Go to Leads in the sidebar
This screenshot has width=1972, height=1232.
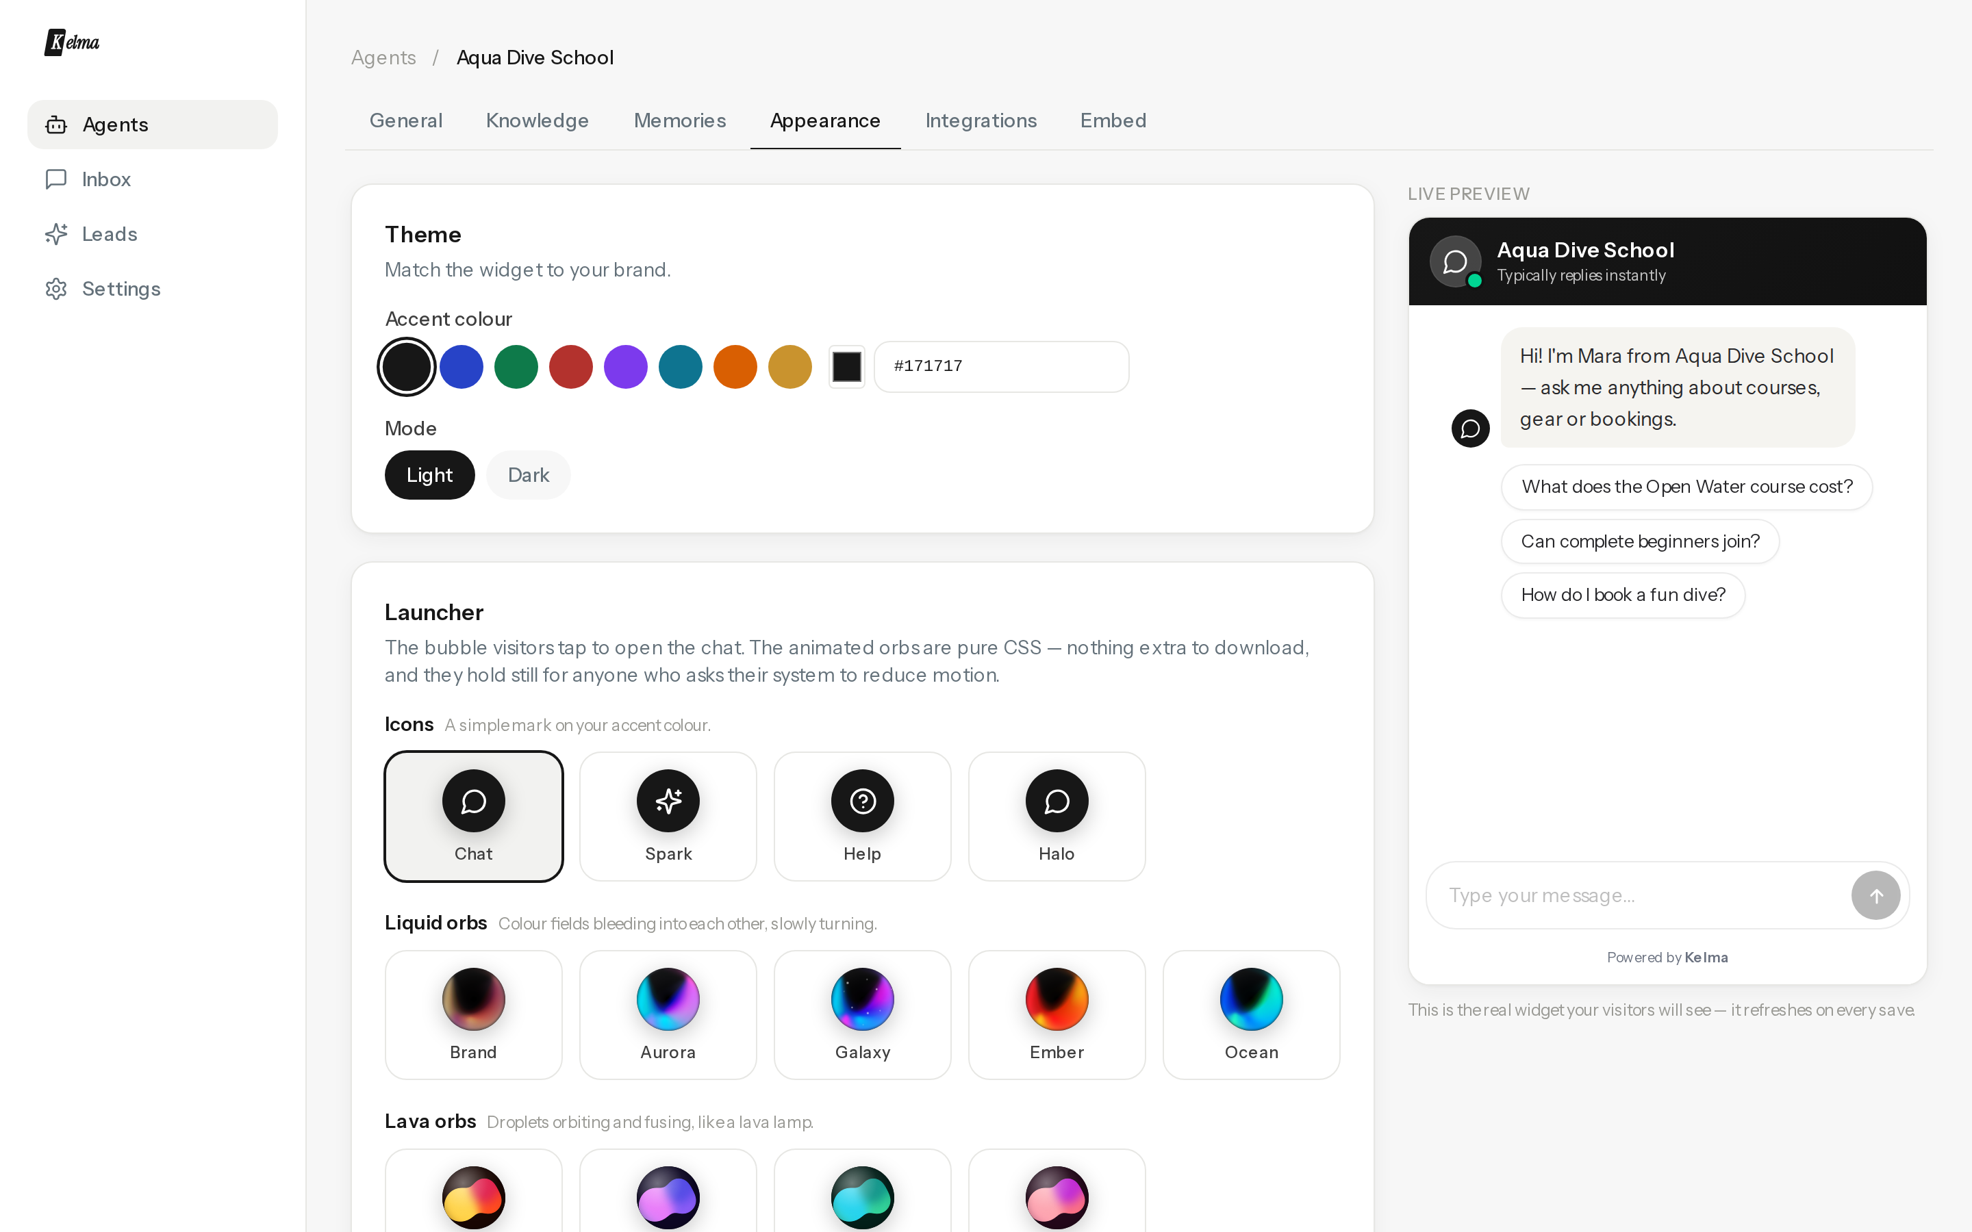coord(153,234)
